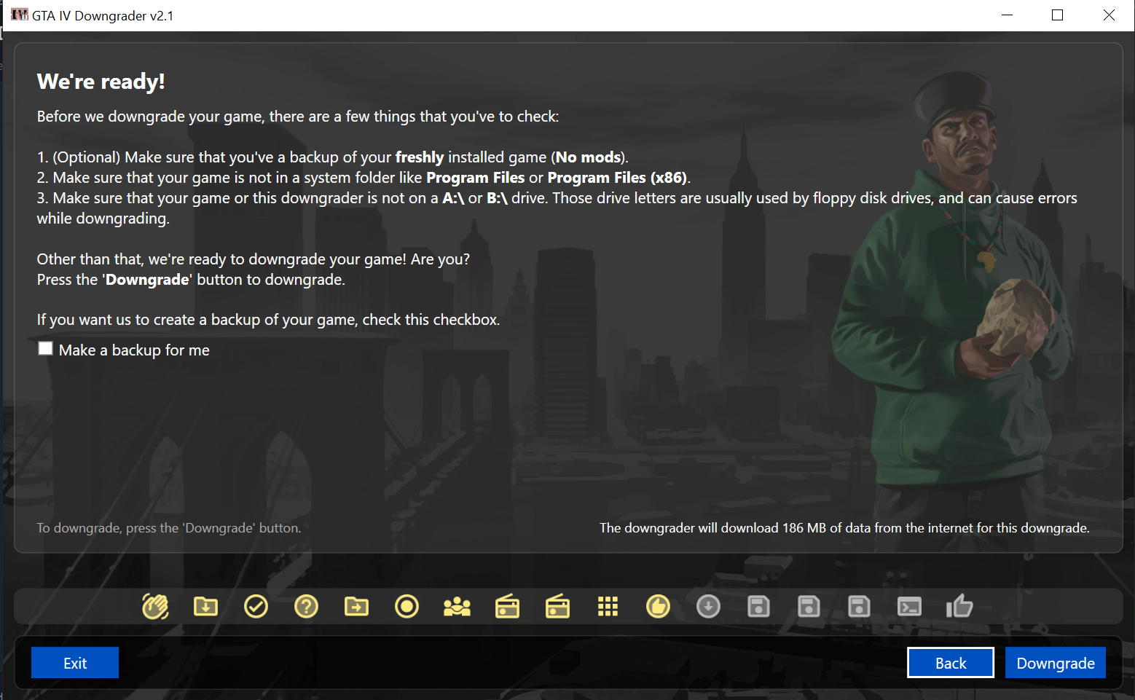Click the floppy disk icon beside the terminal icon
1135x700 pixels.
(x=859, y=606)
